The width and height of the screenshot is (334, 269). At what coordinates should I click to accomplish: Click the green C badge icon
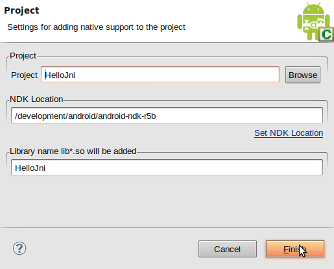[326, 34]
